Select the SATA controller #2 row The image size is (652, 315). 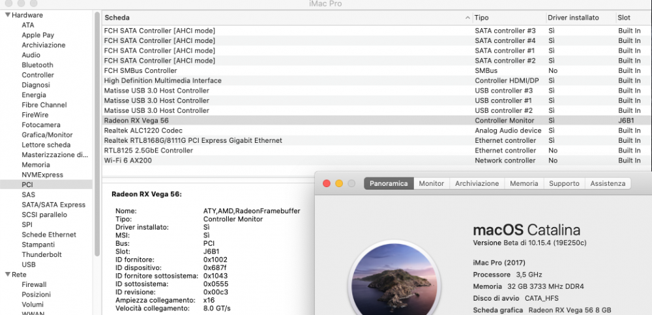[376, 61]
